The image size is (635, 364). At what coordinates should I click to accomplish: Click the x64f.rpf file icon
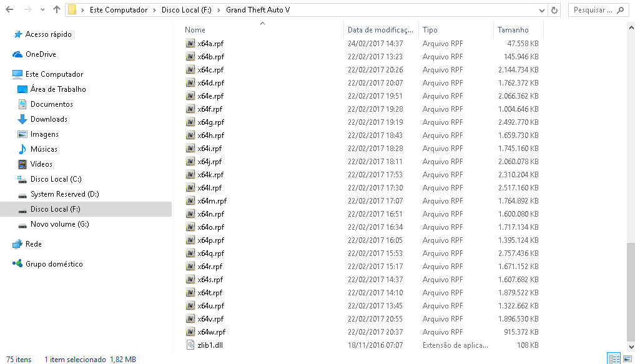click(190, 109)
